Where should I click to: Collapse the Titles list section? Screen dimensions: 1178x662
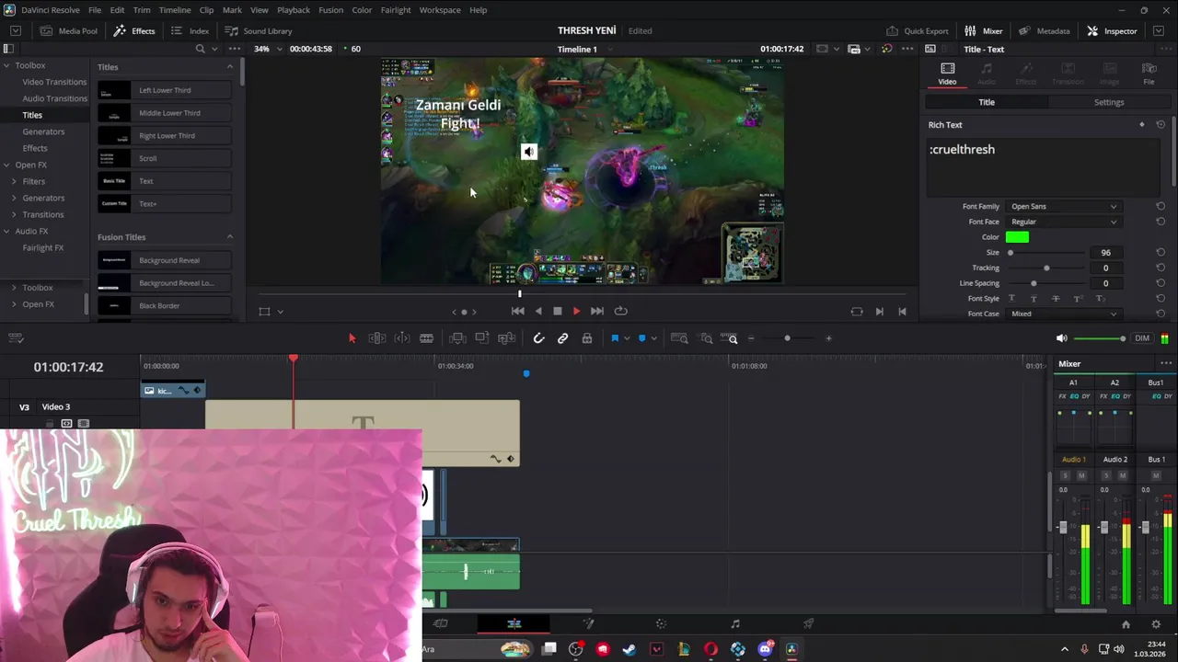point(230,67)
